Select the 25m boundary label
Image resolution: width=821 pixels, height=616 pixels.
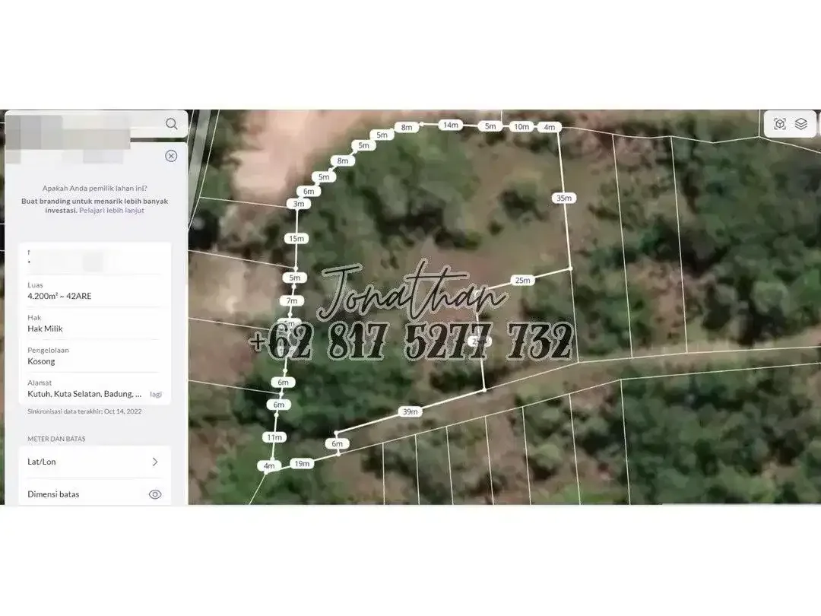pos(522,280)
